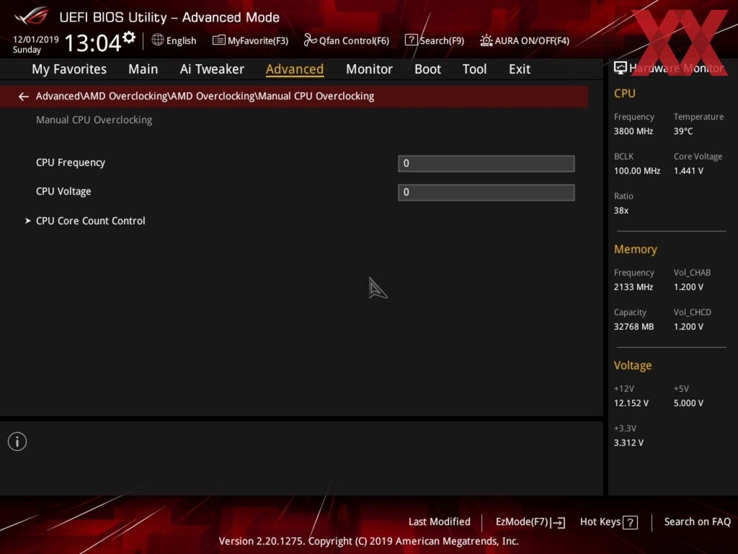This screenshot has height=554, width=738.
Task: Toggle AURA ON/OFF(F4)
Action: pos(532,41)
